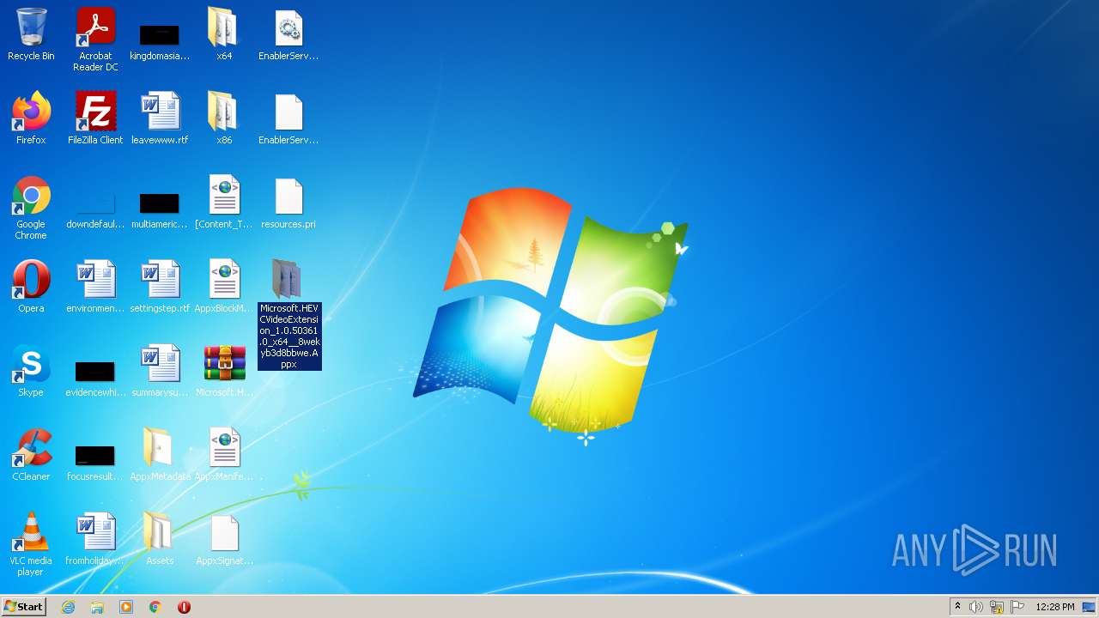Screen dimensions: 1099x618
Task: Select the settingstep.rtf document
Action: pyautogui.click(x=160, y=287)
